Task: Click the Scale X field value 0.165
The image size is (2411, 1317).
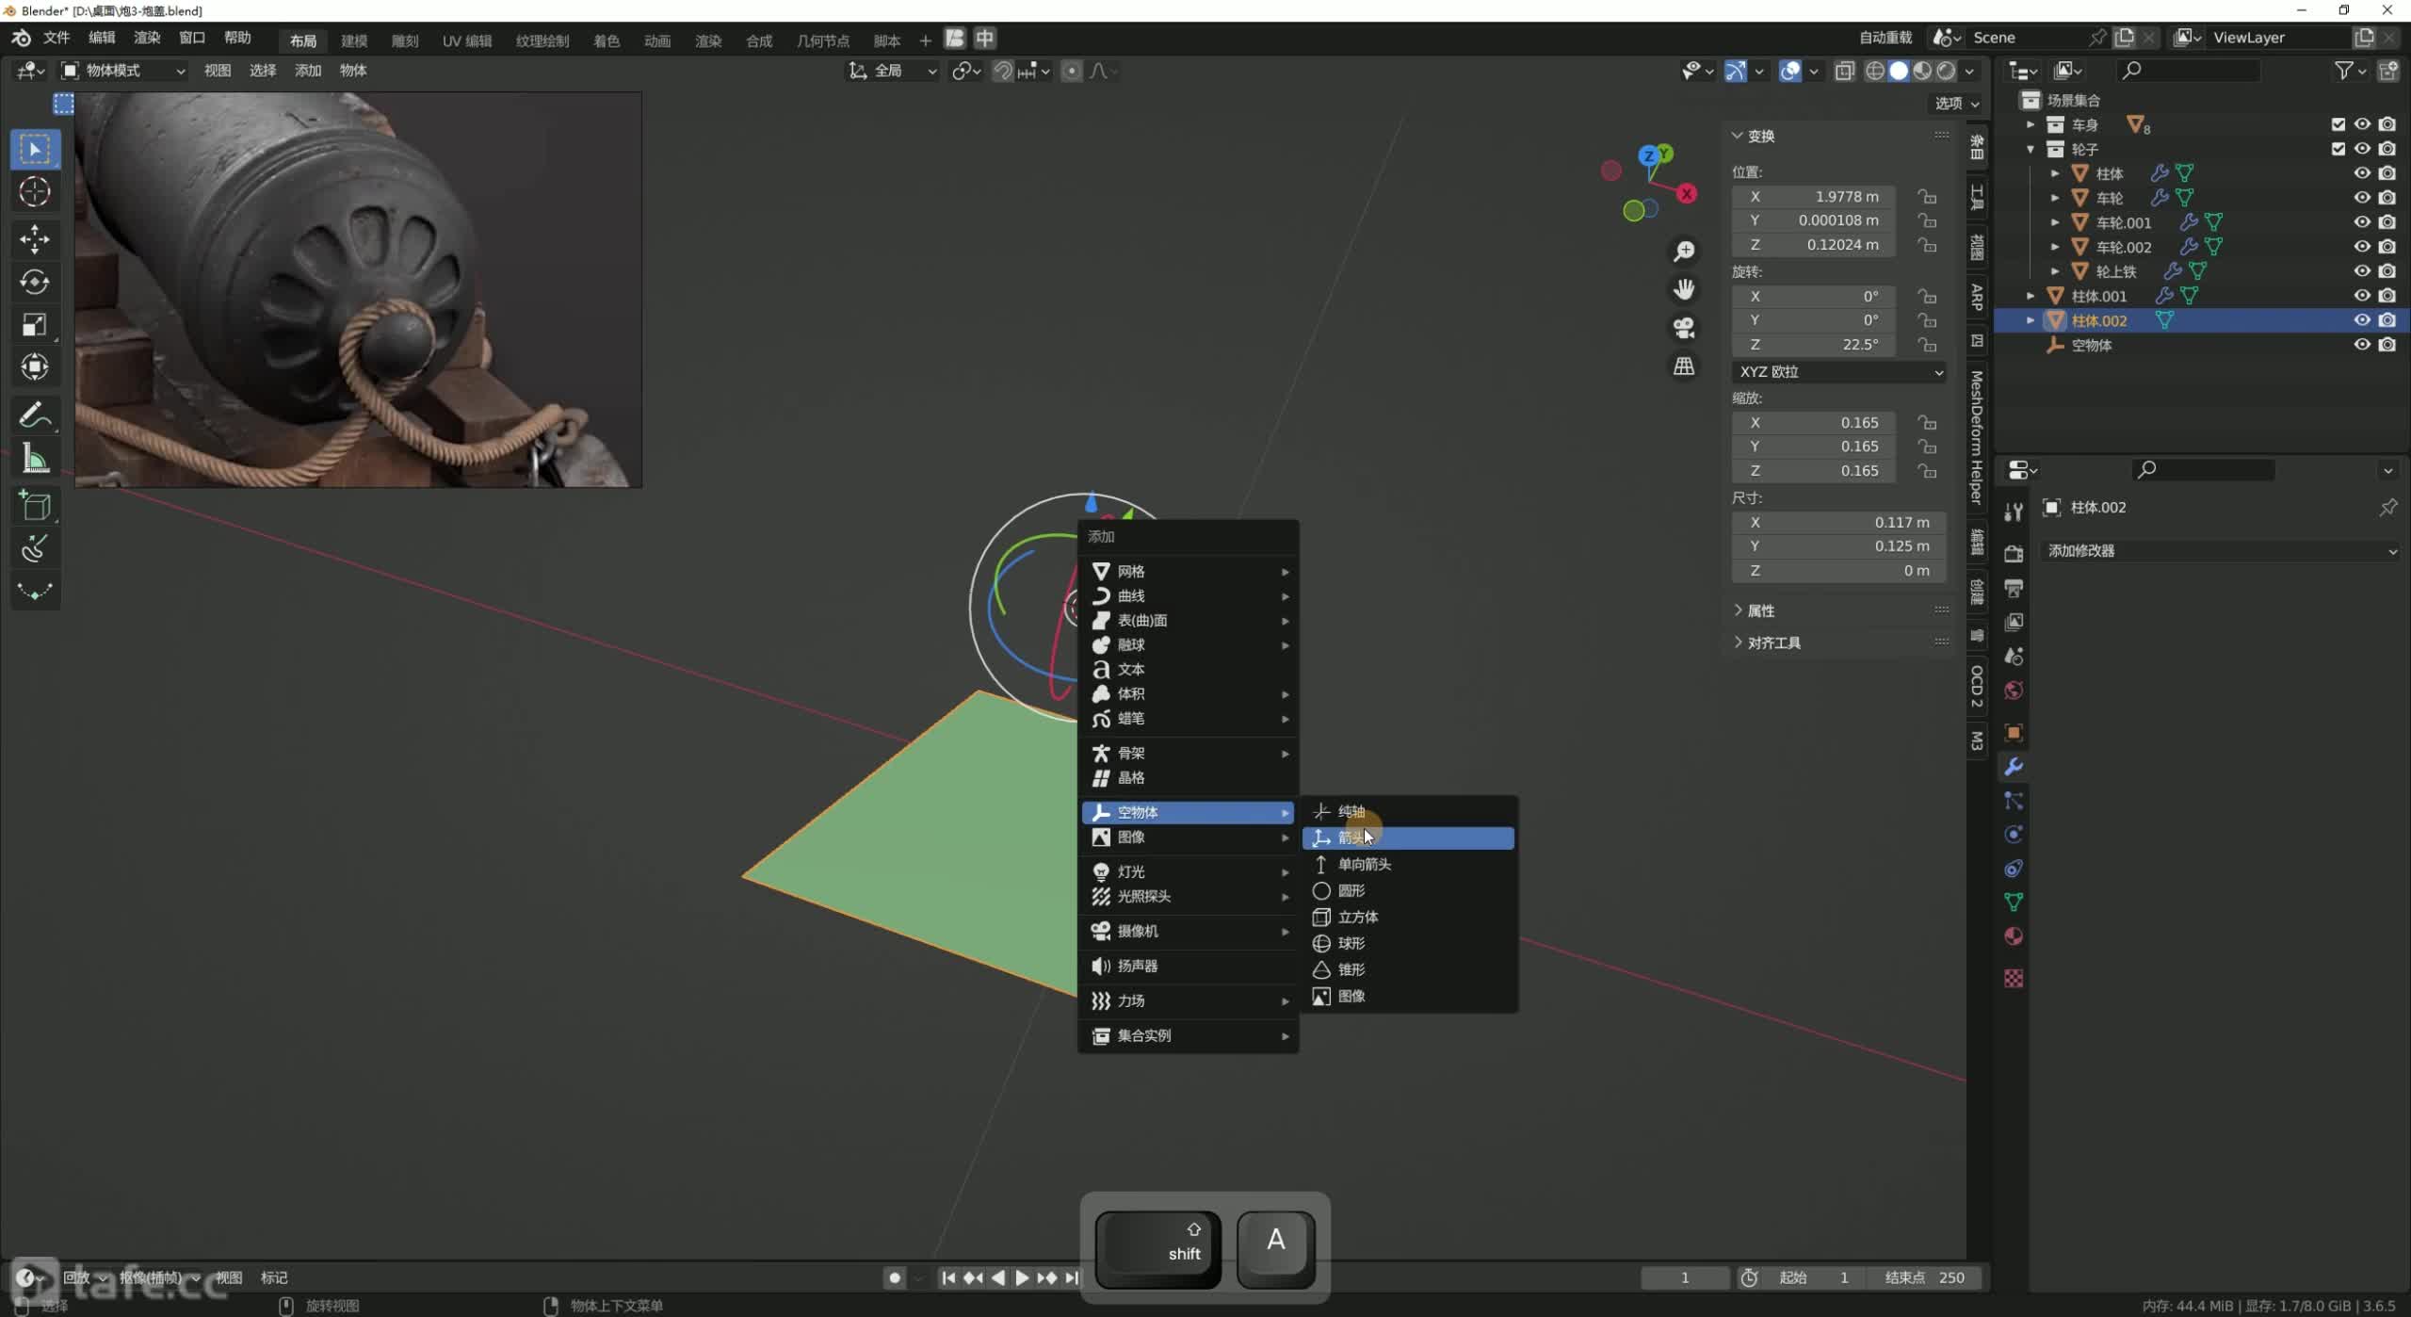Action: (1814, 422)
